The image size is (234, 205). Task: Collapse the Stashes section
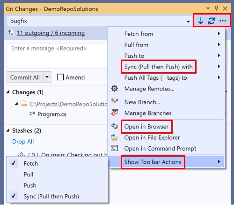[x=8, y=130]
